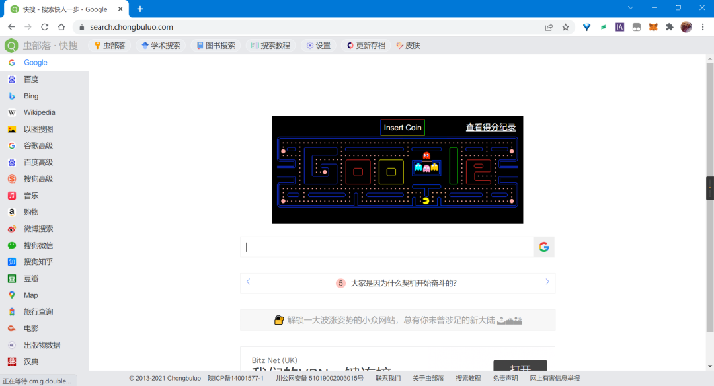
Task: Click the IA extension icon
Action: click(x=619, y=27)
